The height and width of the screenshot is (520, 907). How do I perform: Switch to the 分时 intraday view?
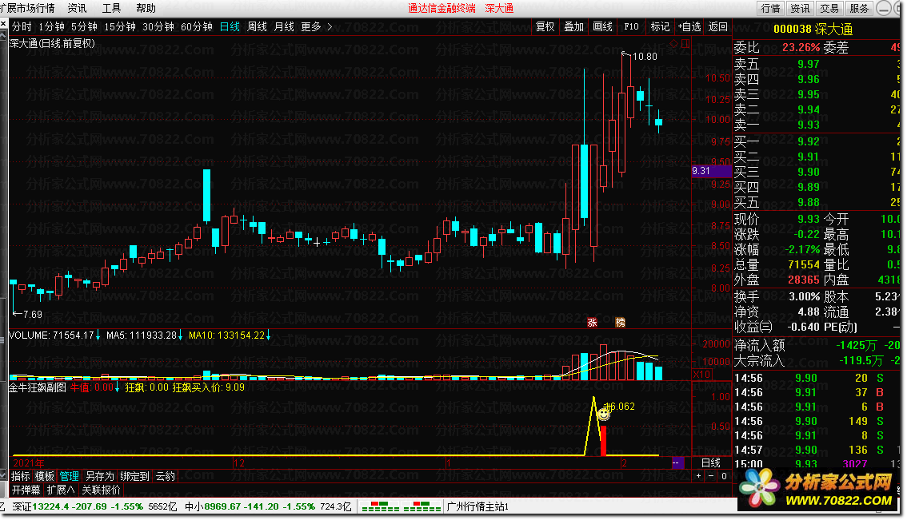point(22,26)
